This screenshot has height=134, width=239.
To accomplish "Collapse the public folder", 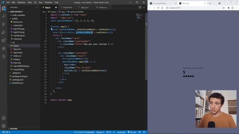I will [x=15, y=19].
